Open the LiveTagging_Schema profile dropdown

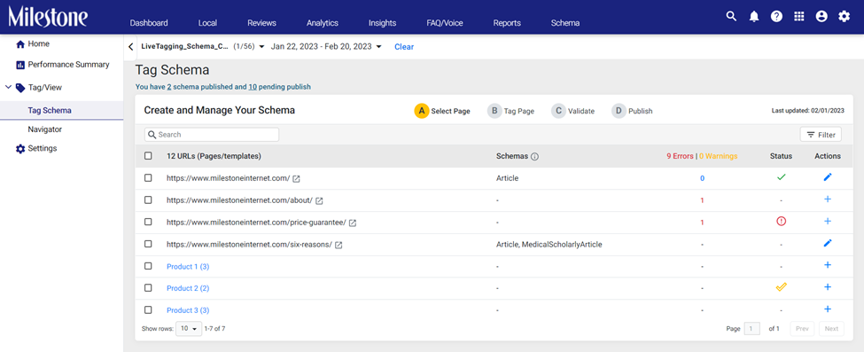(x=203, y=47)
